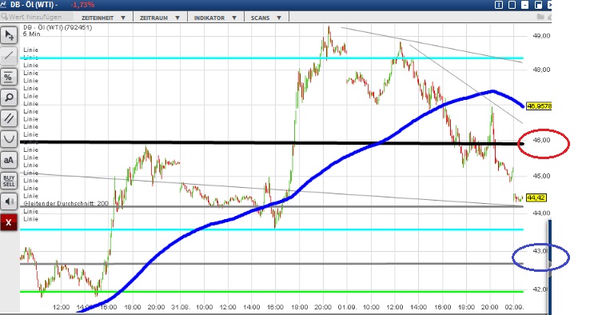The height and width of the screenshot is (315, 598).
Task: Click the folder icon in toolbar
Action: pyautogui.click(x=540, y=17)
